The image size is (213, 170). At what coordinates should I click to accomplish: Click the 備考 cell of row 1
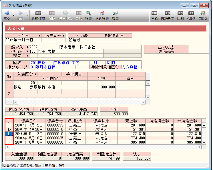(x=130, y=85)
